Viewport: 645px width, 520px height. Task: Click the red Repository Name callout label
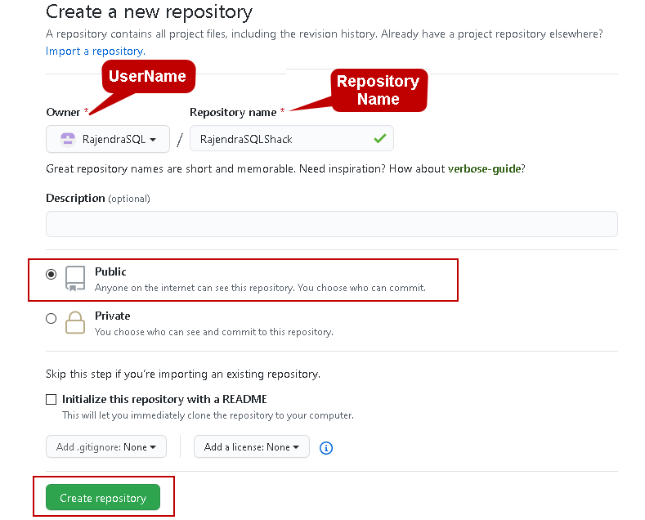[378, 90]
